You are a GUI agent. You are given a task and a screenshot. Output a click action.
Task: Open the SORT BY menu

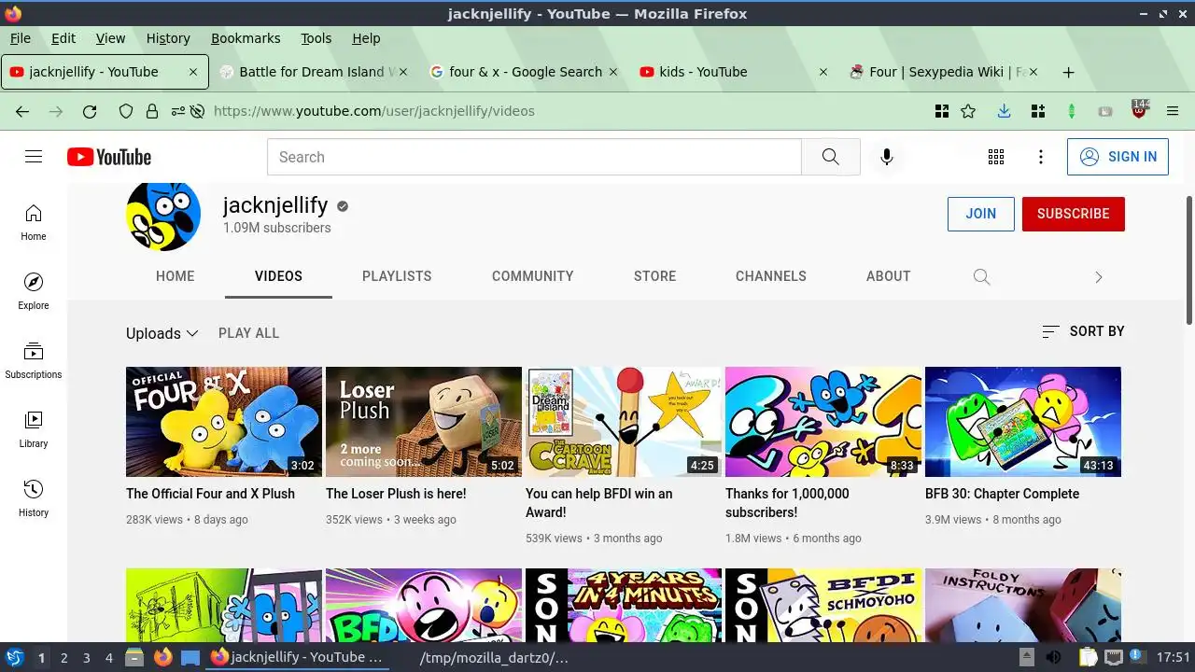pos(1083,331)
